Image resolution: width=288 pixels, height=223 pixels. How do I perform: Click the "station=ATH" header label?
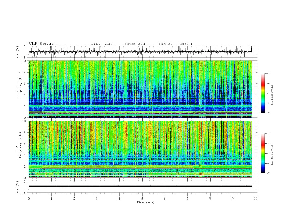click(x=135, y=44)
